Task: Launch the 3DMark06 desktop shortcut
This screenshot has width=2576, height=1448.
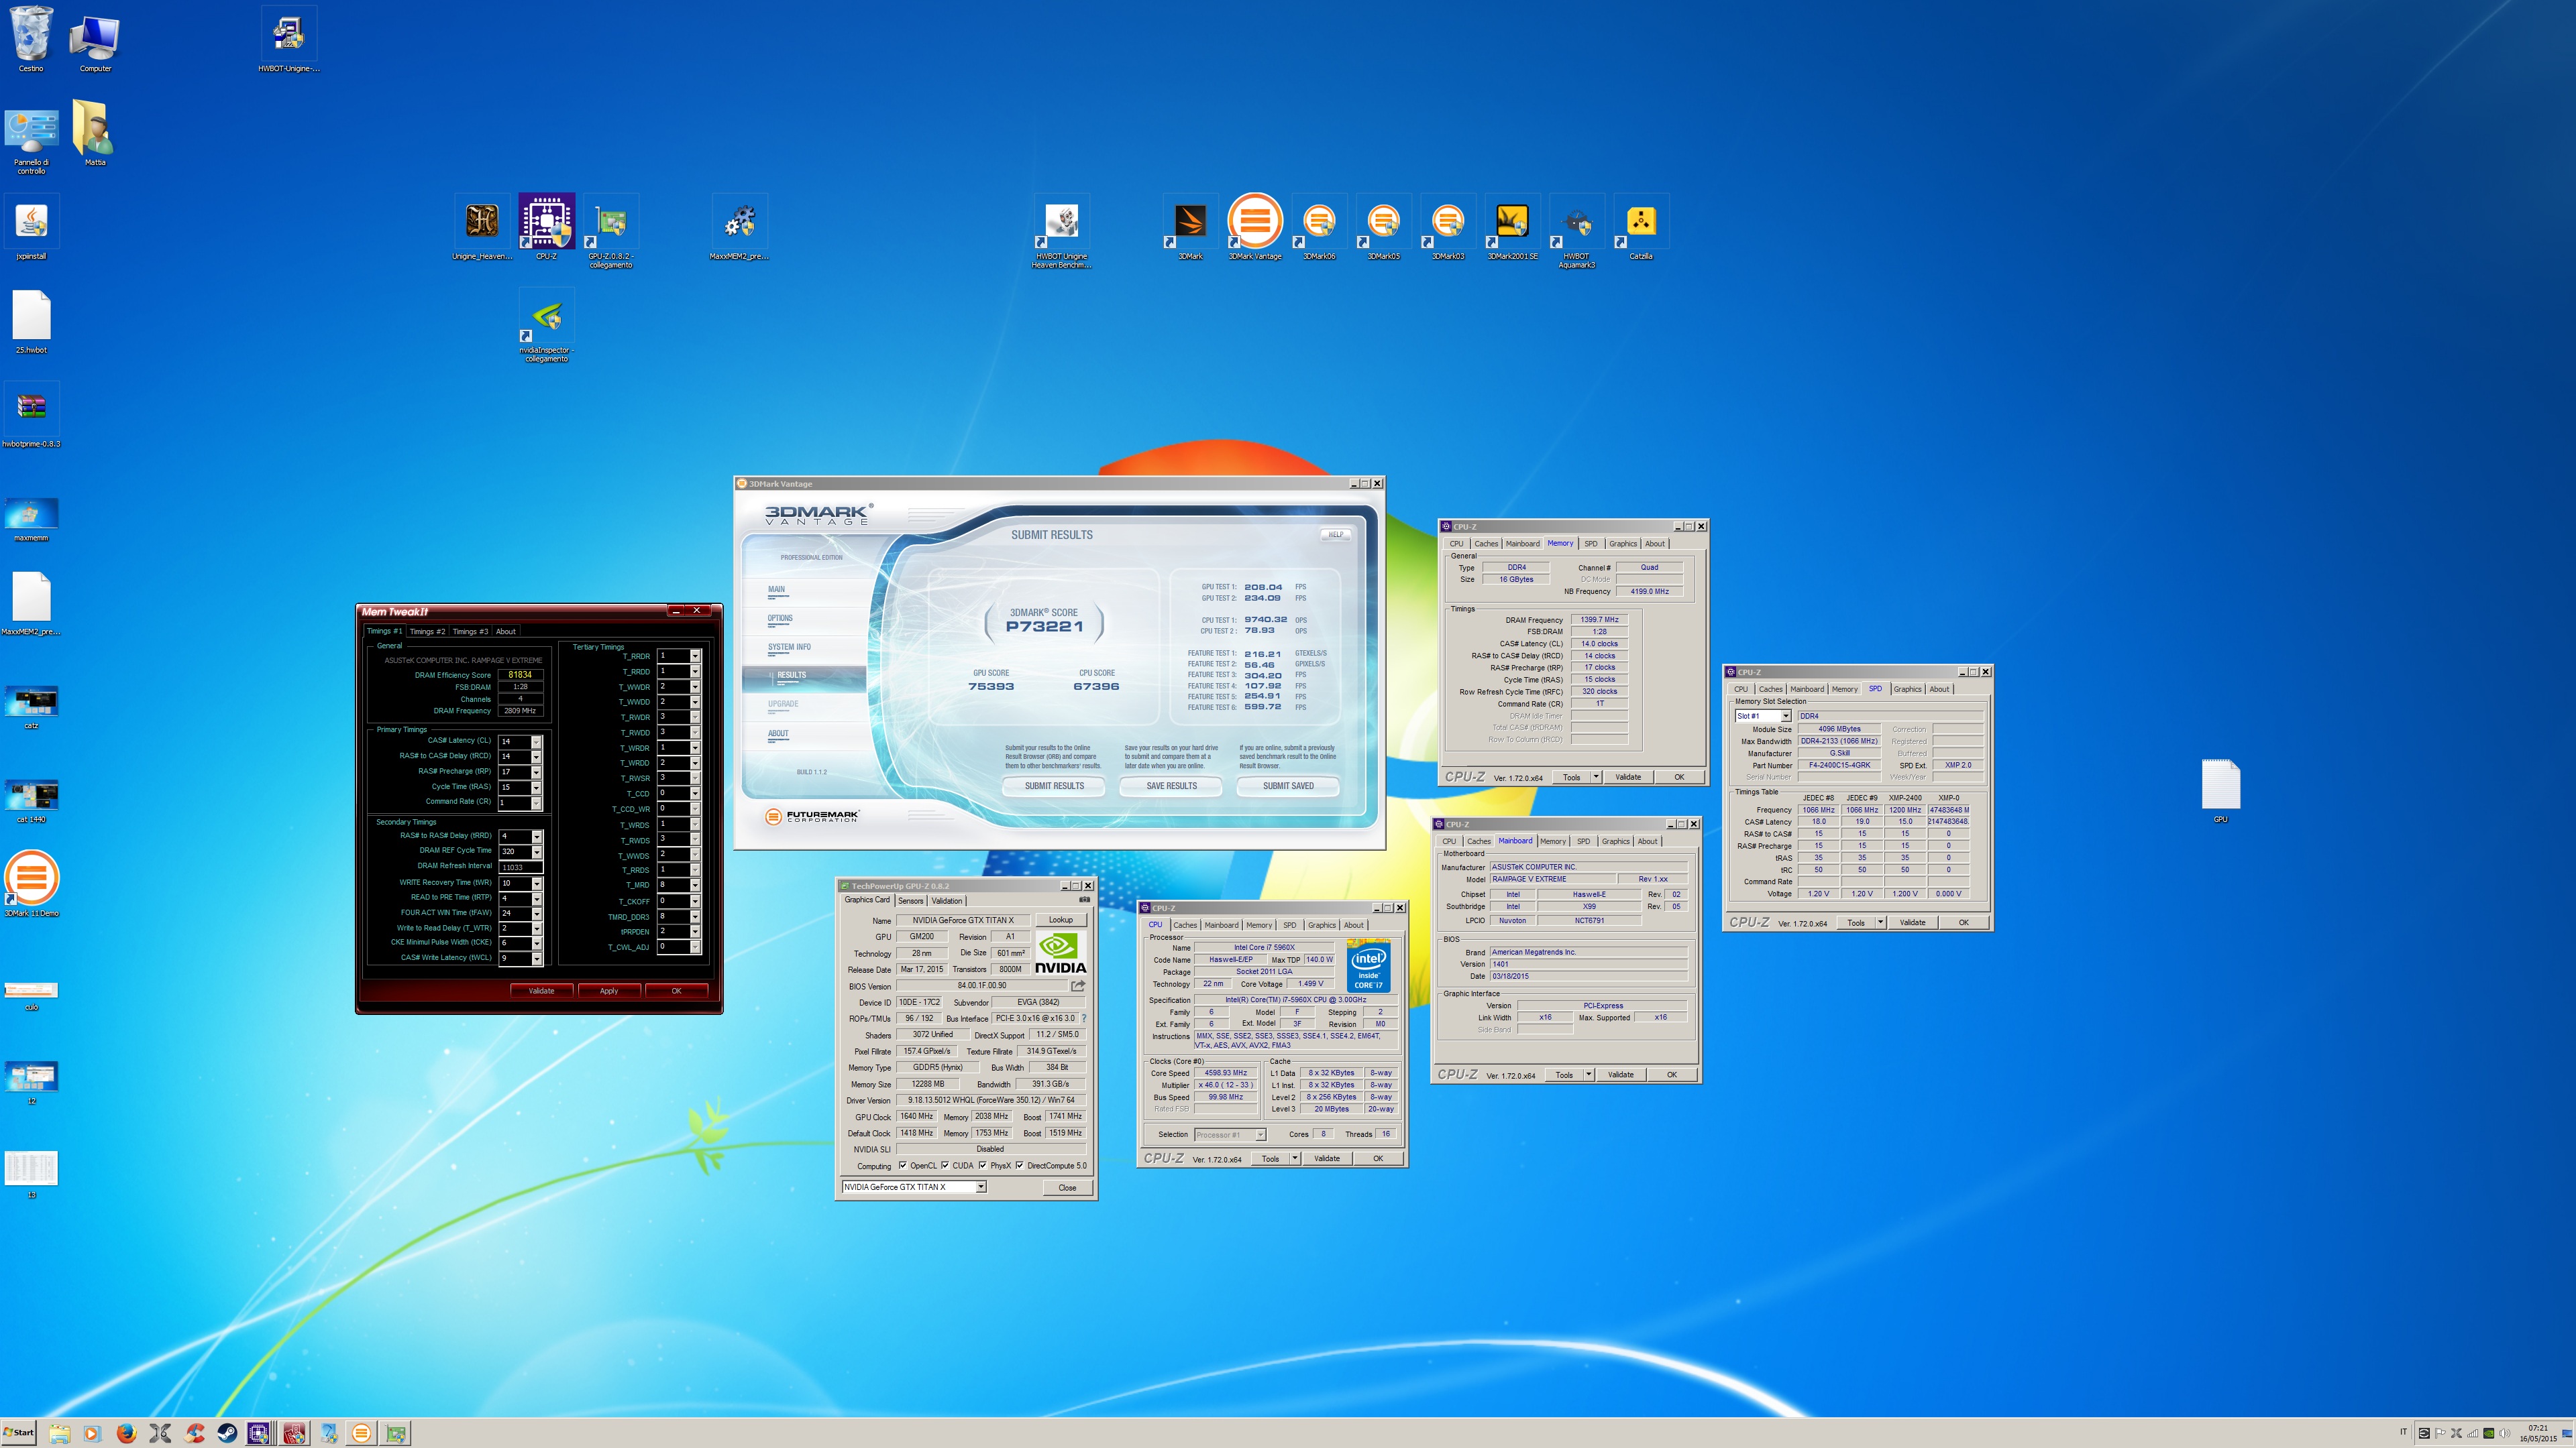Action: [x=1319, y=227]
